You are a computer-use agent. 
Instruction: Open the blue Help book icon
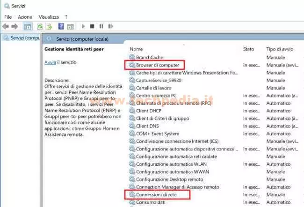(x=60, y=27)
